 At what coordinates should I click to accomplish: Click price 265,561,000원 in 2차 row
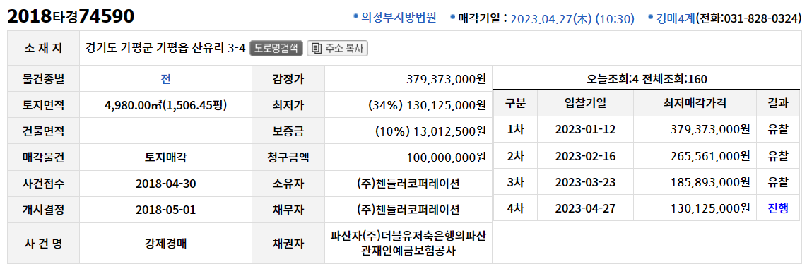coord(710,156)
